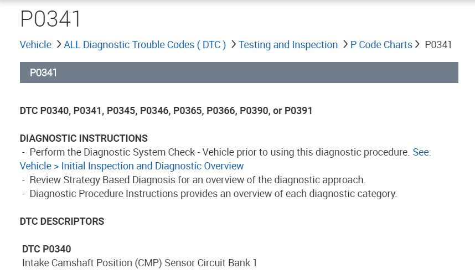Click the gray P0341 section header bar
Image resolution: width=475 pixels, height=279 pixels.
239,73
